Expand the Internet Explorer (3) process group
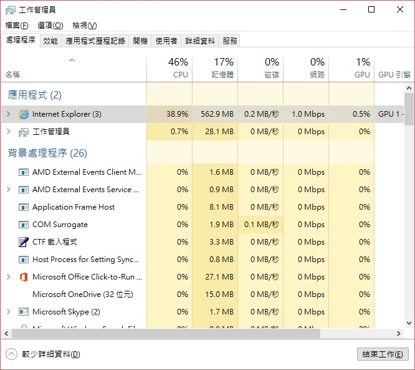This screenshot has width=415, height=370. tap(9, 114)
